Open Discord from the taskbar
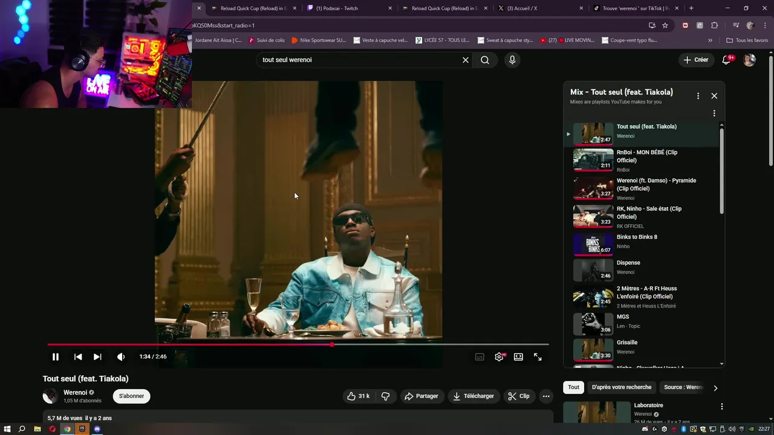774x435 pixels. point(97,429)
